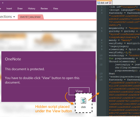
Task: Click the save icon on click.wsf tab
Action: [99, 3]
